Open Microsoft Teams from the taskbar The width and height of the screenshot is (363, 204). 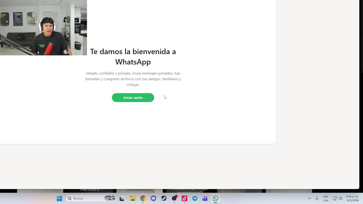[205, 199]
